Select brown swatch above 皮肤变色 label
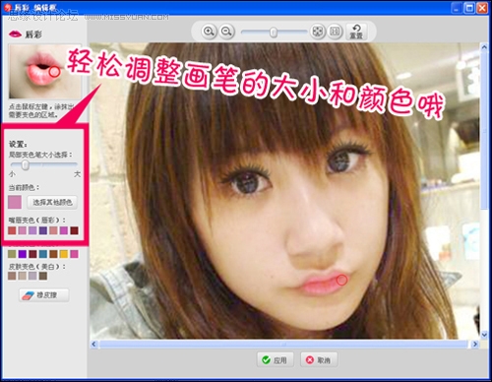Screen dimensions: 492x382 pos(53,254)
